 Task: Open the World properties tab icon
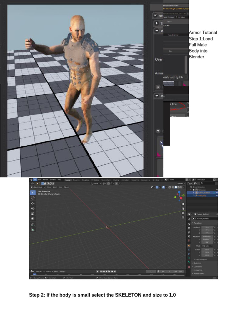pos(189,240)
